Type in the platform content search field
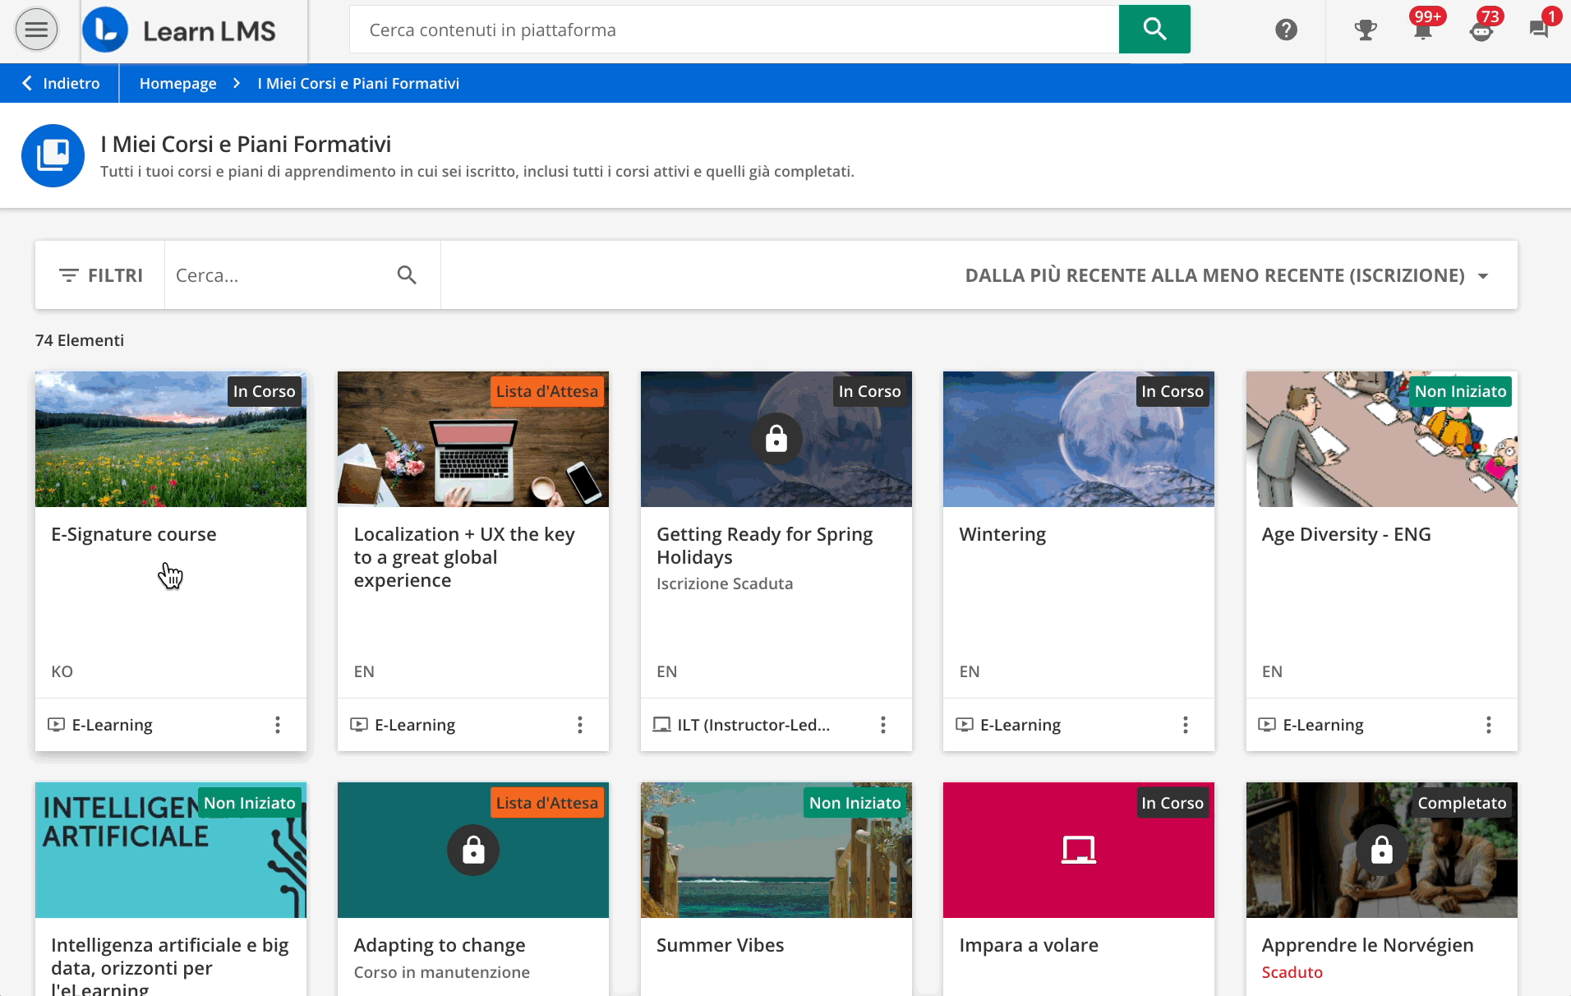 [x=734, y=30]
